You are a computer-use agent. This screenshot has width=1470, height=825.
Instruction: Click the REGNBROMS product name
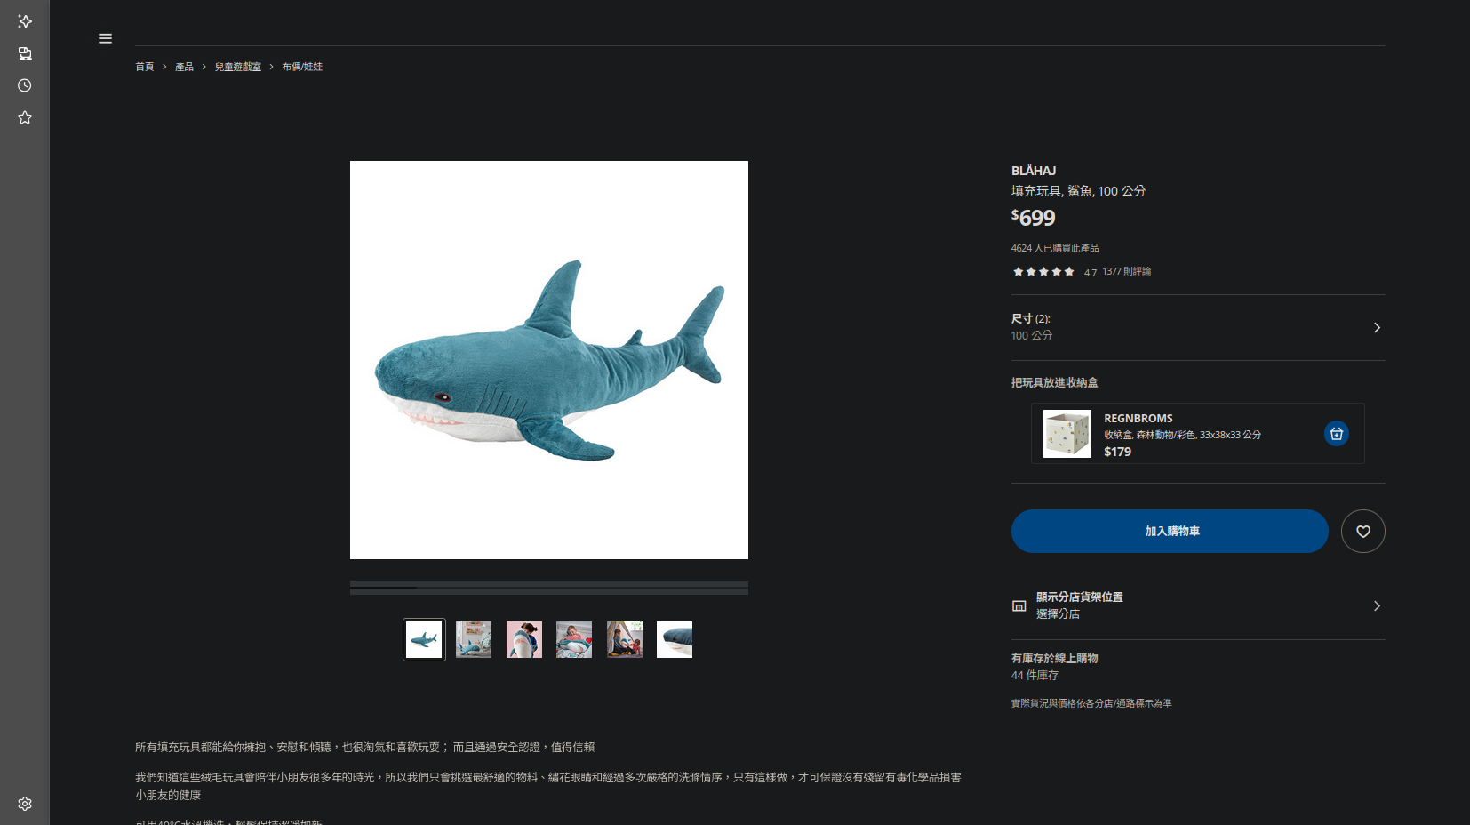click(x=1138, y=418)
